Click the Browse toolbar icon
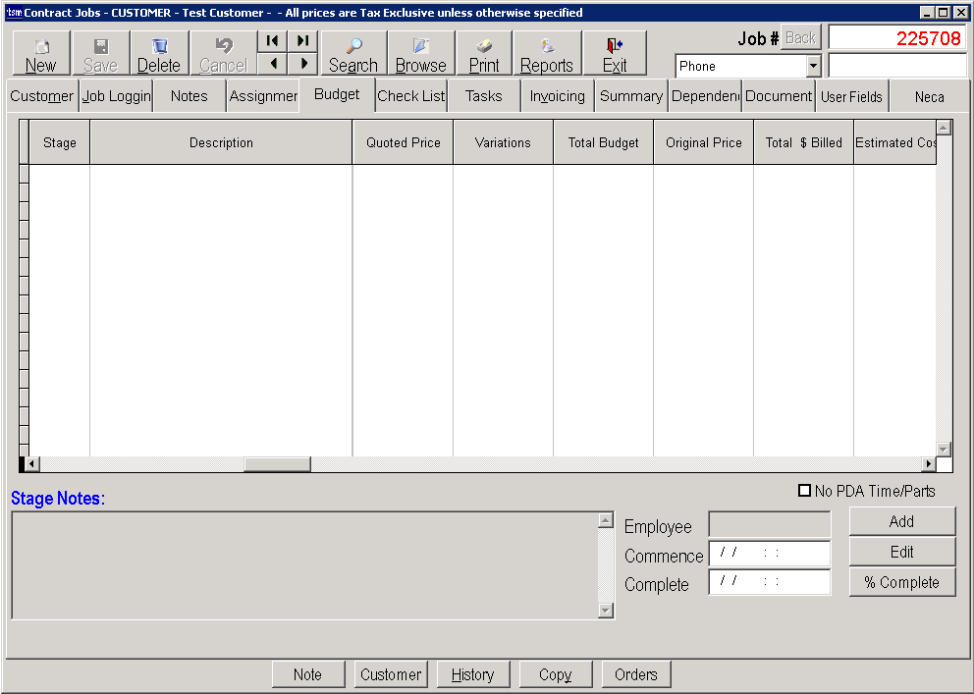 (x=420, y=47)
